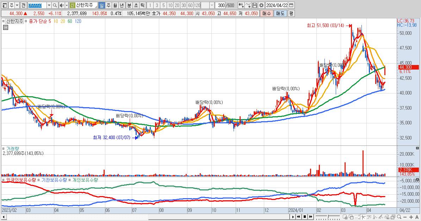The width and height of the screenshot is (421, 221).
Task: Click the window-with-grid icon at bottom
Action: point(345,217)
